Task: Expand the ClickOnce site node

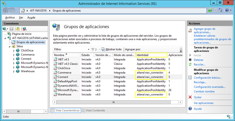Action: [x=14, y=51]
